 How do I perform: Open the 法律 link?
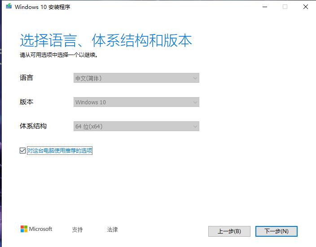(x=113, y=229)
